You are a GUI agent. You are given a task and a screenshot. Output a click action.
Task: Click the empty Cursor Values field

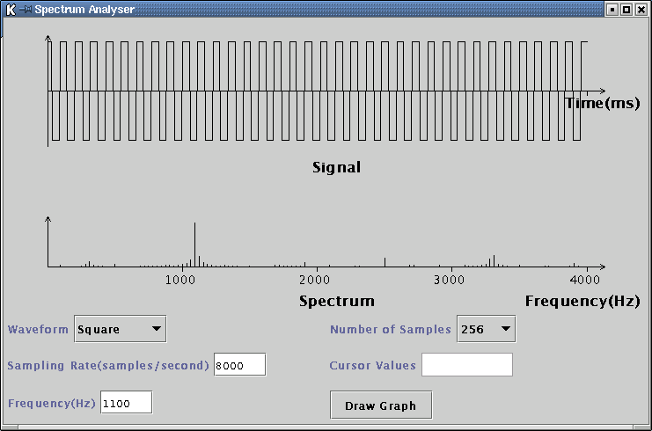click(467, 364)
